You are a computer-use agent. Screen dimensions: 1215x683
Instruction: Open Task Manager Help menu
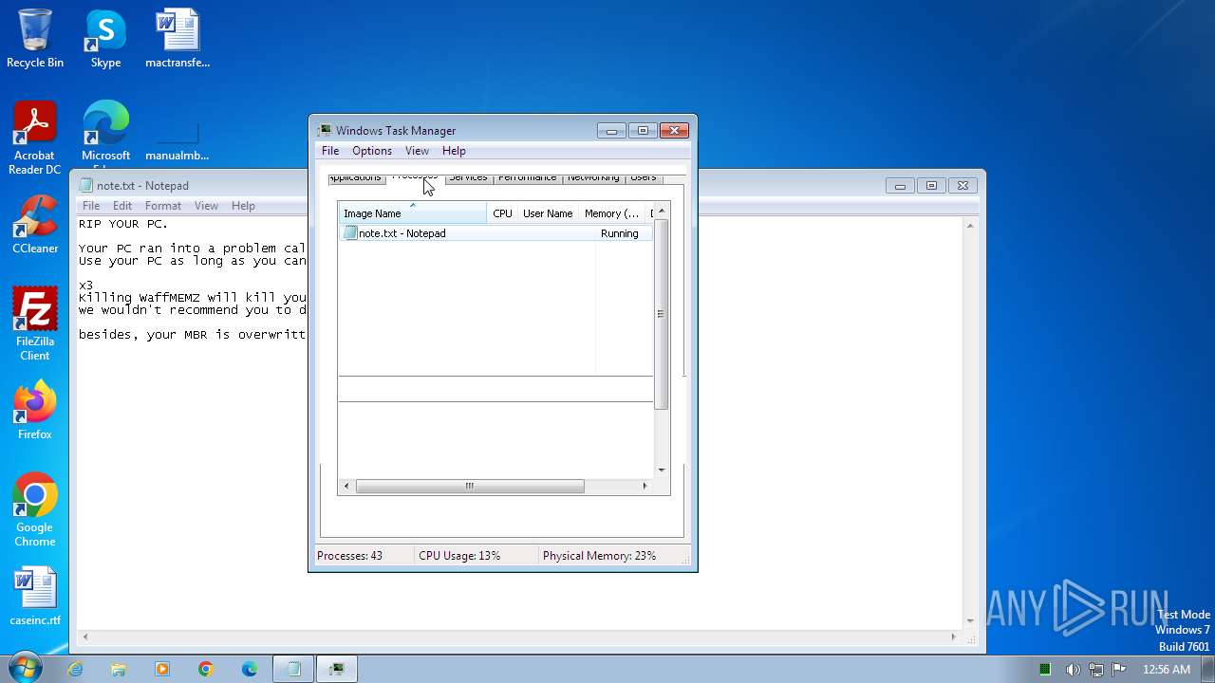(x=454, y=151)
